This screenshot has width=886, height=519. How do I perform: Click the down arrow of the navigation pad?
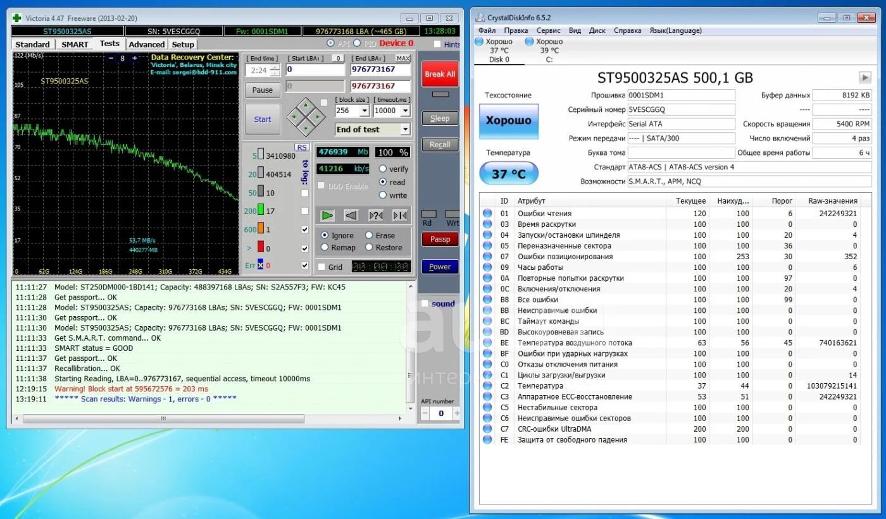[306, 128]
